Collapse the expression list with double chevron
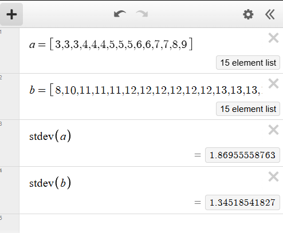The height and width of the screenshot is (233, 283). coord(270,14)
